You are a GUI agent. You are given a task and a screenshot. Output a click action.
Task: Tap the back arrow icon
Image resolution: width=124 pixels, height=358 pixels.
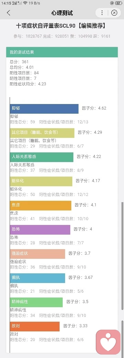[8, 13]
